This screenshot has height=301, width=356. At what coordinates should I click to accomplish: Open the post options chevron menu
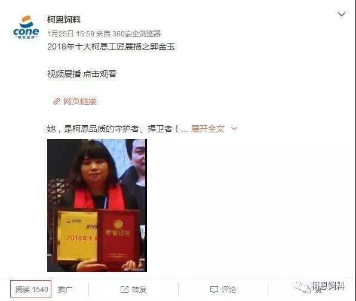(342, 14)
